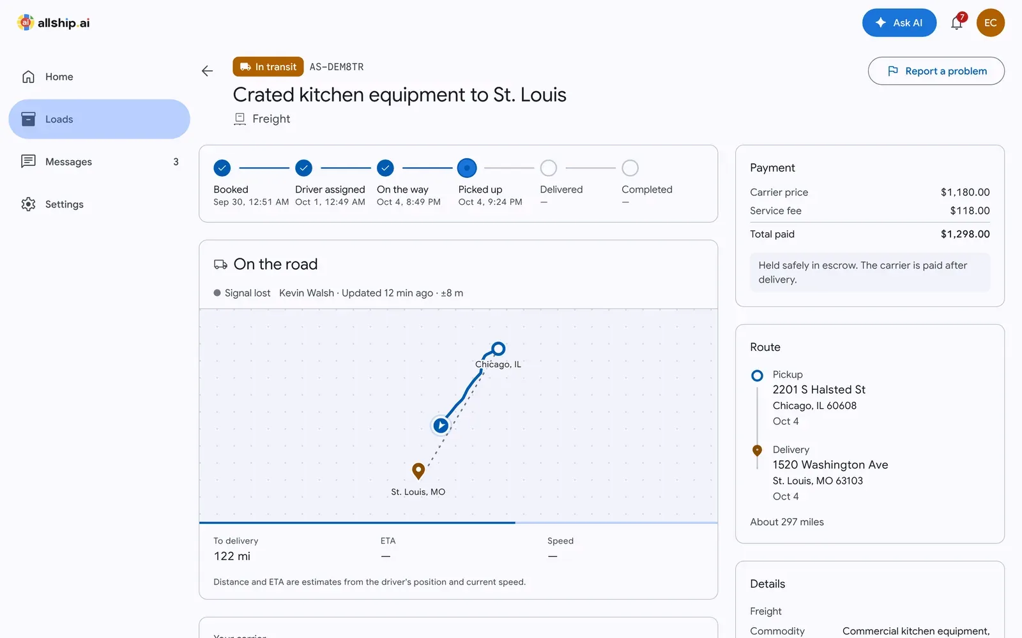Image resolution: width=1022 pixels, height=638 pixels.
Task: Click the 122 mi to delivery value
Action: click(x=232, y=556)
